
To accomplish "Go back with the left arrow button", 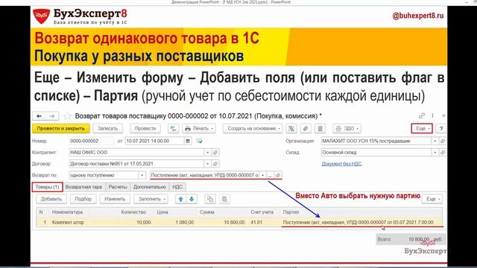I will (x=39, y=116).
